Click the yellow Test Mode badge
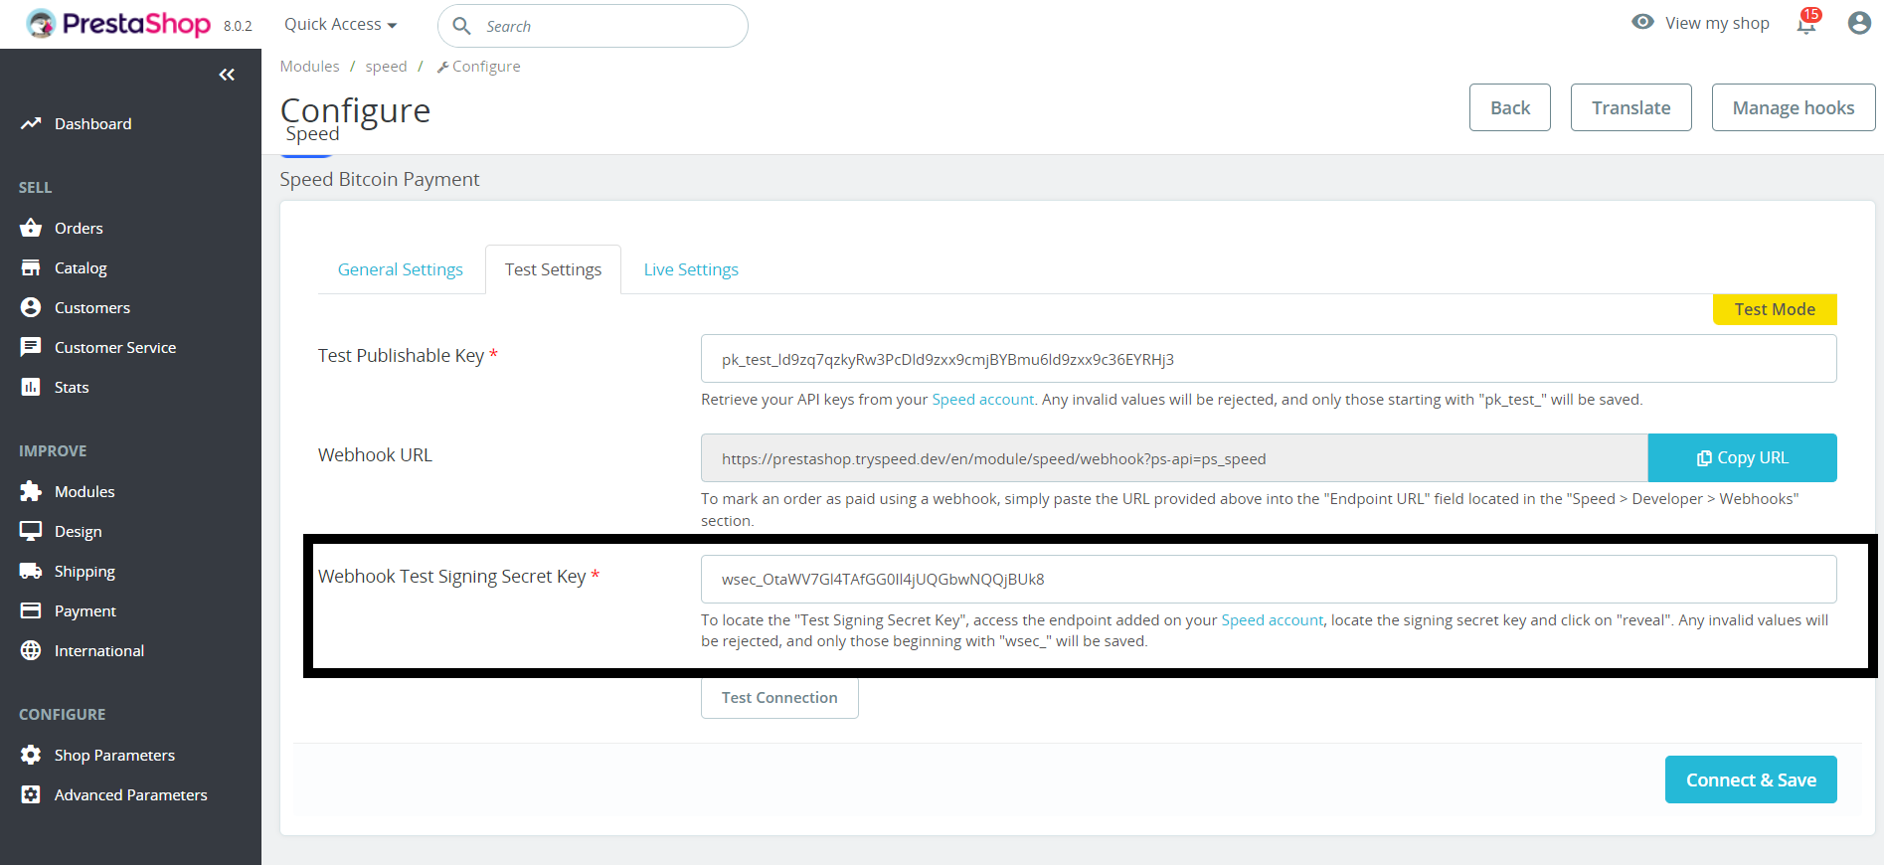The width and height of the screenshot is (1884, 865). click(x=1775, y=309)
